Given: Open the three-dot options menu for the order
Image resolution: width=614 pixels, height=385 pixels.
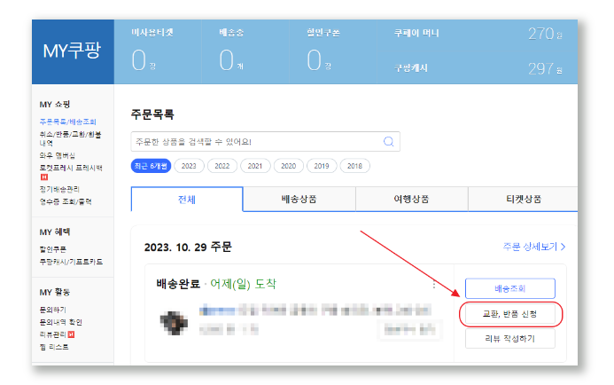Looking at the screenshot, I should click(434, 285).
